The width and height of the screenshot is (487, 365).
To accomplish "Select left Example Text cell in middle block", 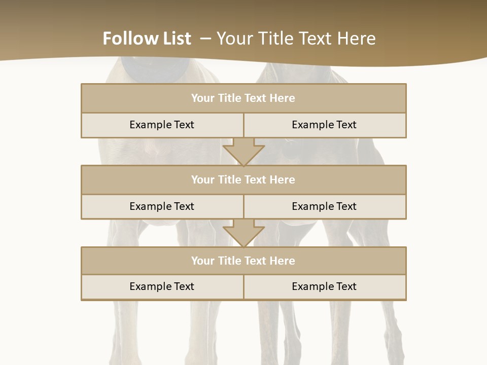I will pyautogui.click(x=162, y=206).
